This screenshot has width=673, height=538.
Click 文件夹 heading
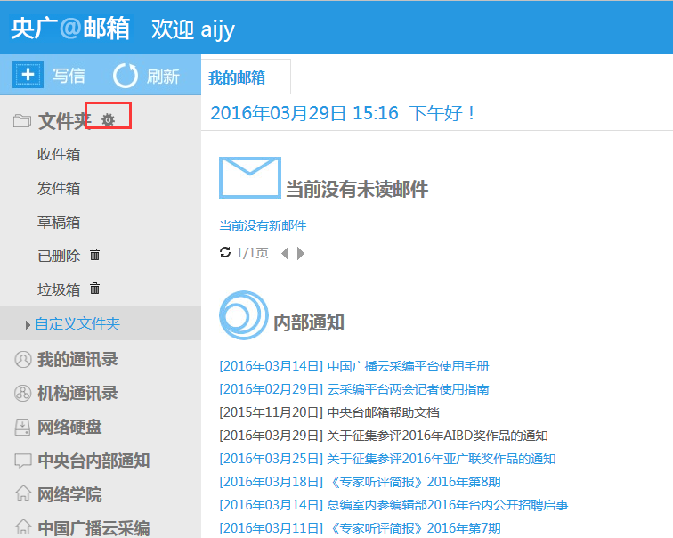click(x=64, y=121)
